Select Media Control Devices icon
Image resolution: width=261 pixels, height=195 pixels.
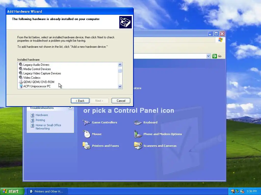21,69
